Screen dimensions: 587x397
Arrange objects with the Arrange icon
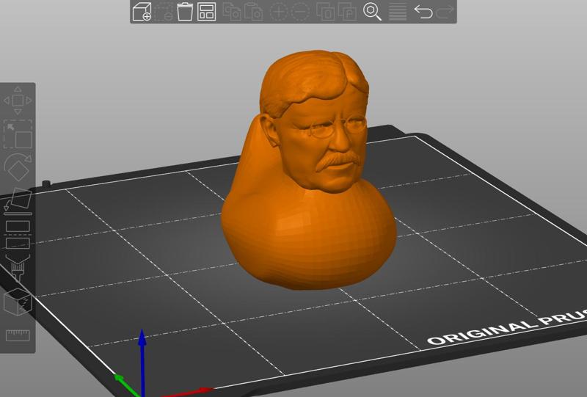click(206, 12)
